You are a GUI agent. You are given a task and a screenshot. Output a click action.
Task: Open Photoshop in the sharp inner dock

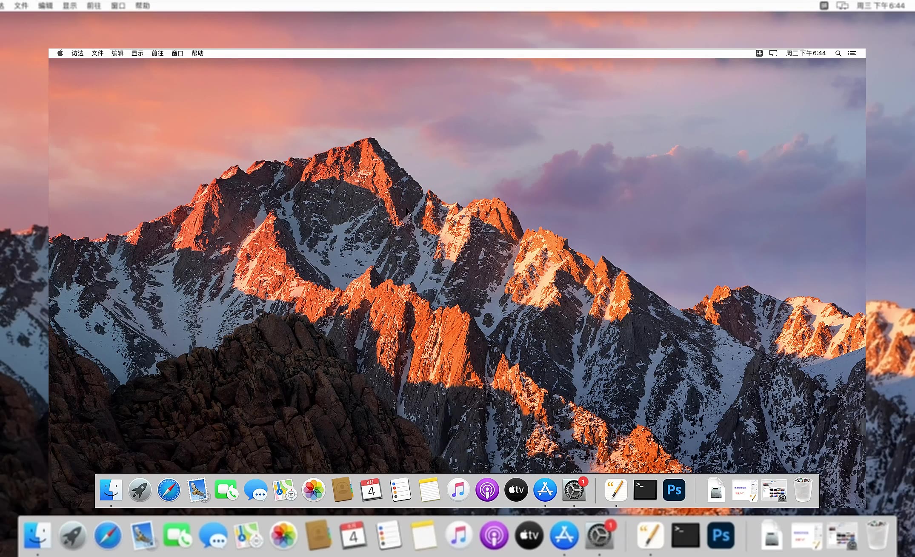point(674,490)
